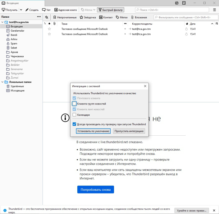Filter by Вложения attachments
219x214 pixels.
139,17
